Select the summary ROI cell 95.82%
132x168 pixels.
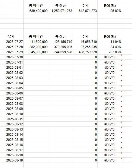[x=110, y=11]
